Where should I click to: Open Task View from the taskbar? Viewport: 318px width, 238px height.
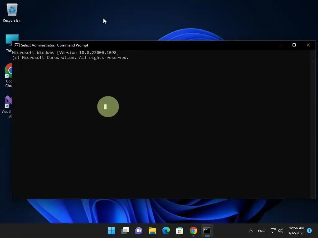tap(125, 231)
